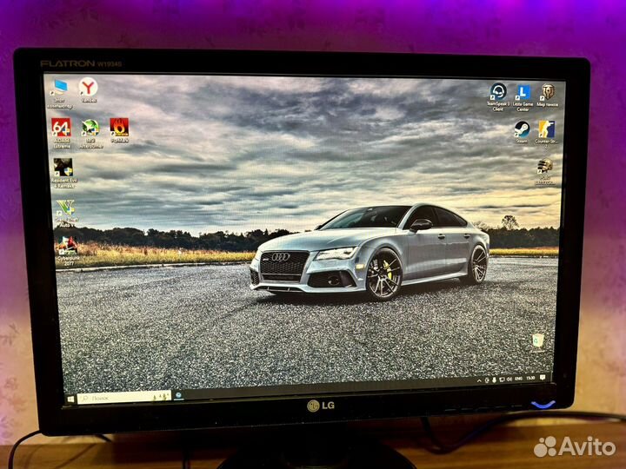
Task: Click the microphone icon in the tray
Action: pyautogui.click(x=494, y=380)
